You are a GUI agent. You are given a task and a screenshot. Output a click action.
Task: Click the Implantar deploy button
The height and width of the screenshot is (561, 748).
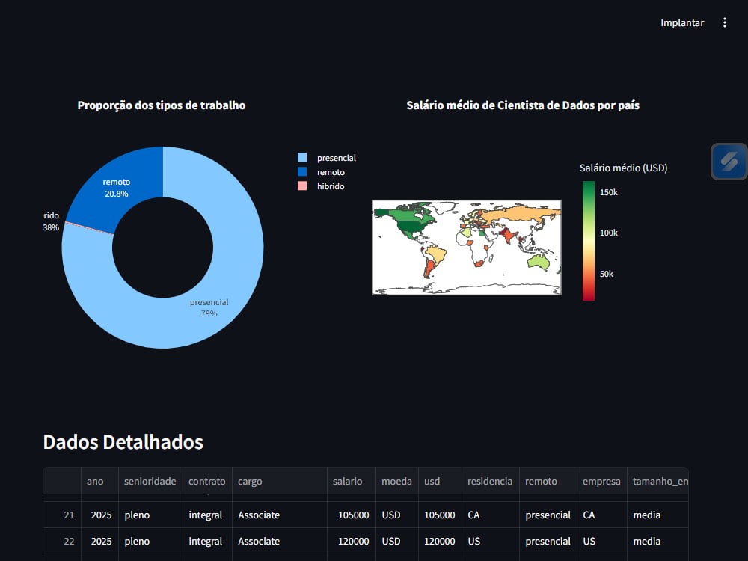pos(681,23)
